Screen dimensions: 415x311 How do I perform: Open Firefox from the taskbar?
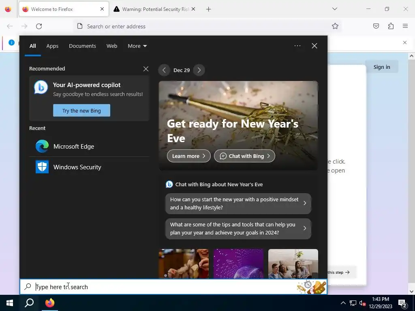coord(49,303)
